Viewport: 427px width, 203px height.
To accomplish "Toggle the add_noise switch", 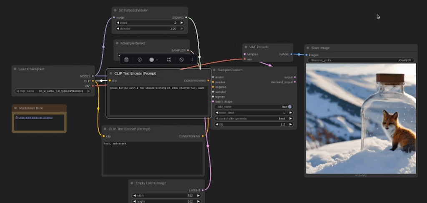I will pyautogui.click(x=289, y=107).
